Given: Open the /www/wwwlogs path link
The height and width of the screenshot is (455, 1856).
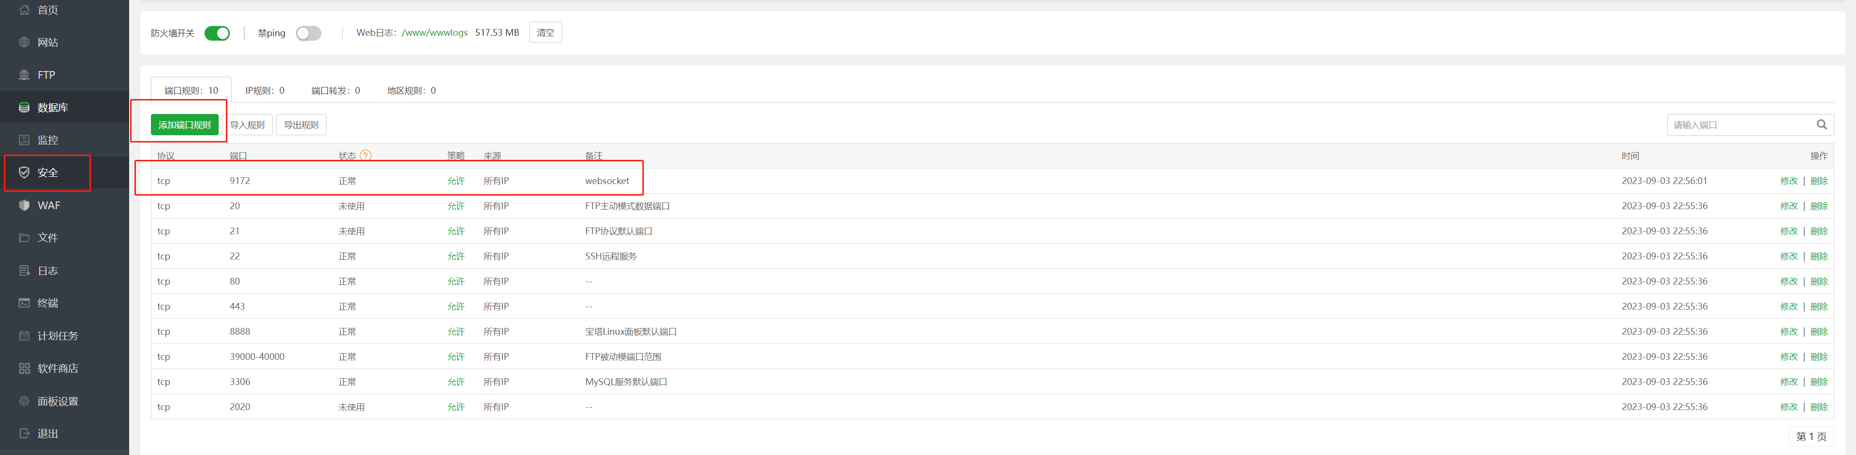Looking at the screenshot, I should coord(434,33).
